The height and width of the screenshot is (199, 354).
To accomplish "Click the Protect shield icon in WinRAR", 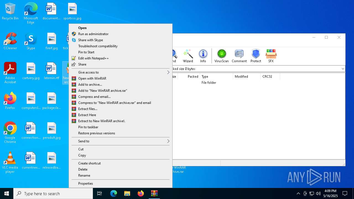I will click(x=256, y=56).
